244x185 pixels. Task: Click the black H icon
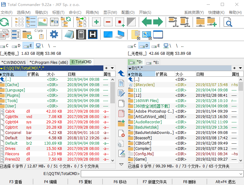(93, 34)
